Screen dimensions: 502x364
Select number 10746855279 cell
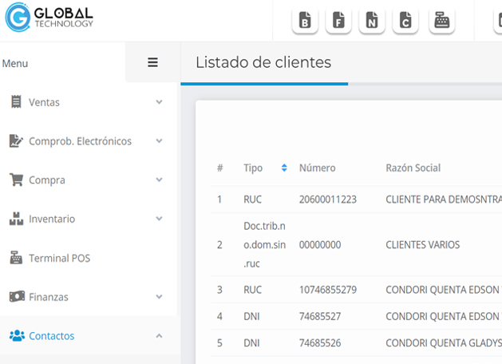[x=328, y=290]
